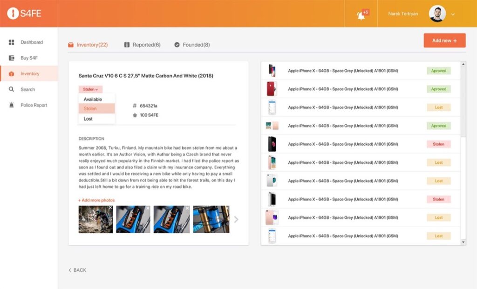Click the BACK link
Viewport: 477px width, 289px height.
tap(77, 270)
